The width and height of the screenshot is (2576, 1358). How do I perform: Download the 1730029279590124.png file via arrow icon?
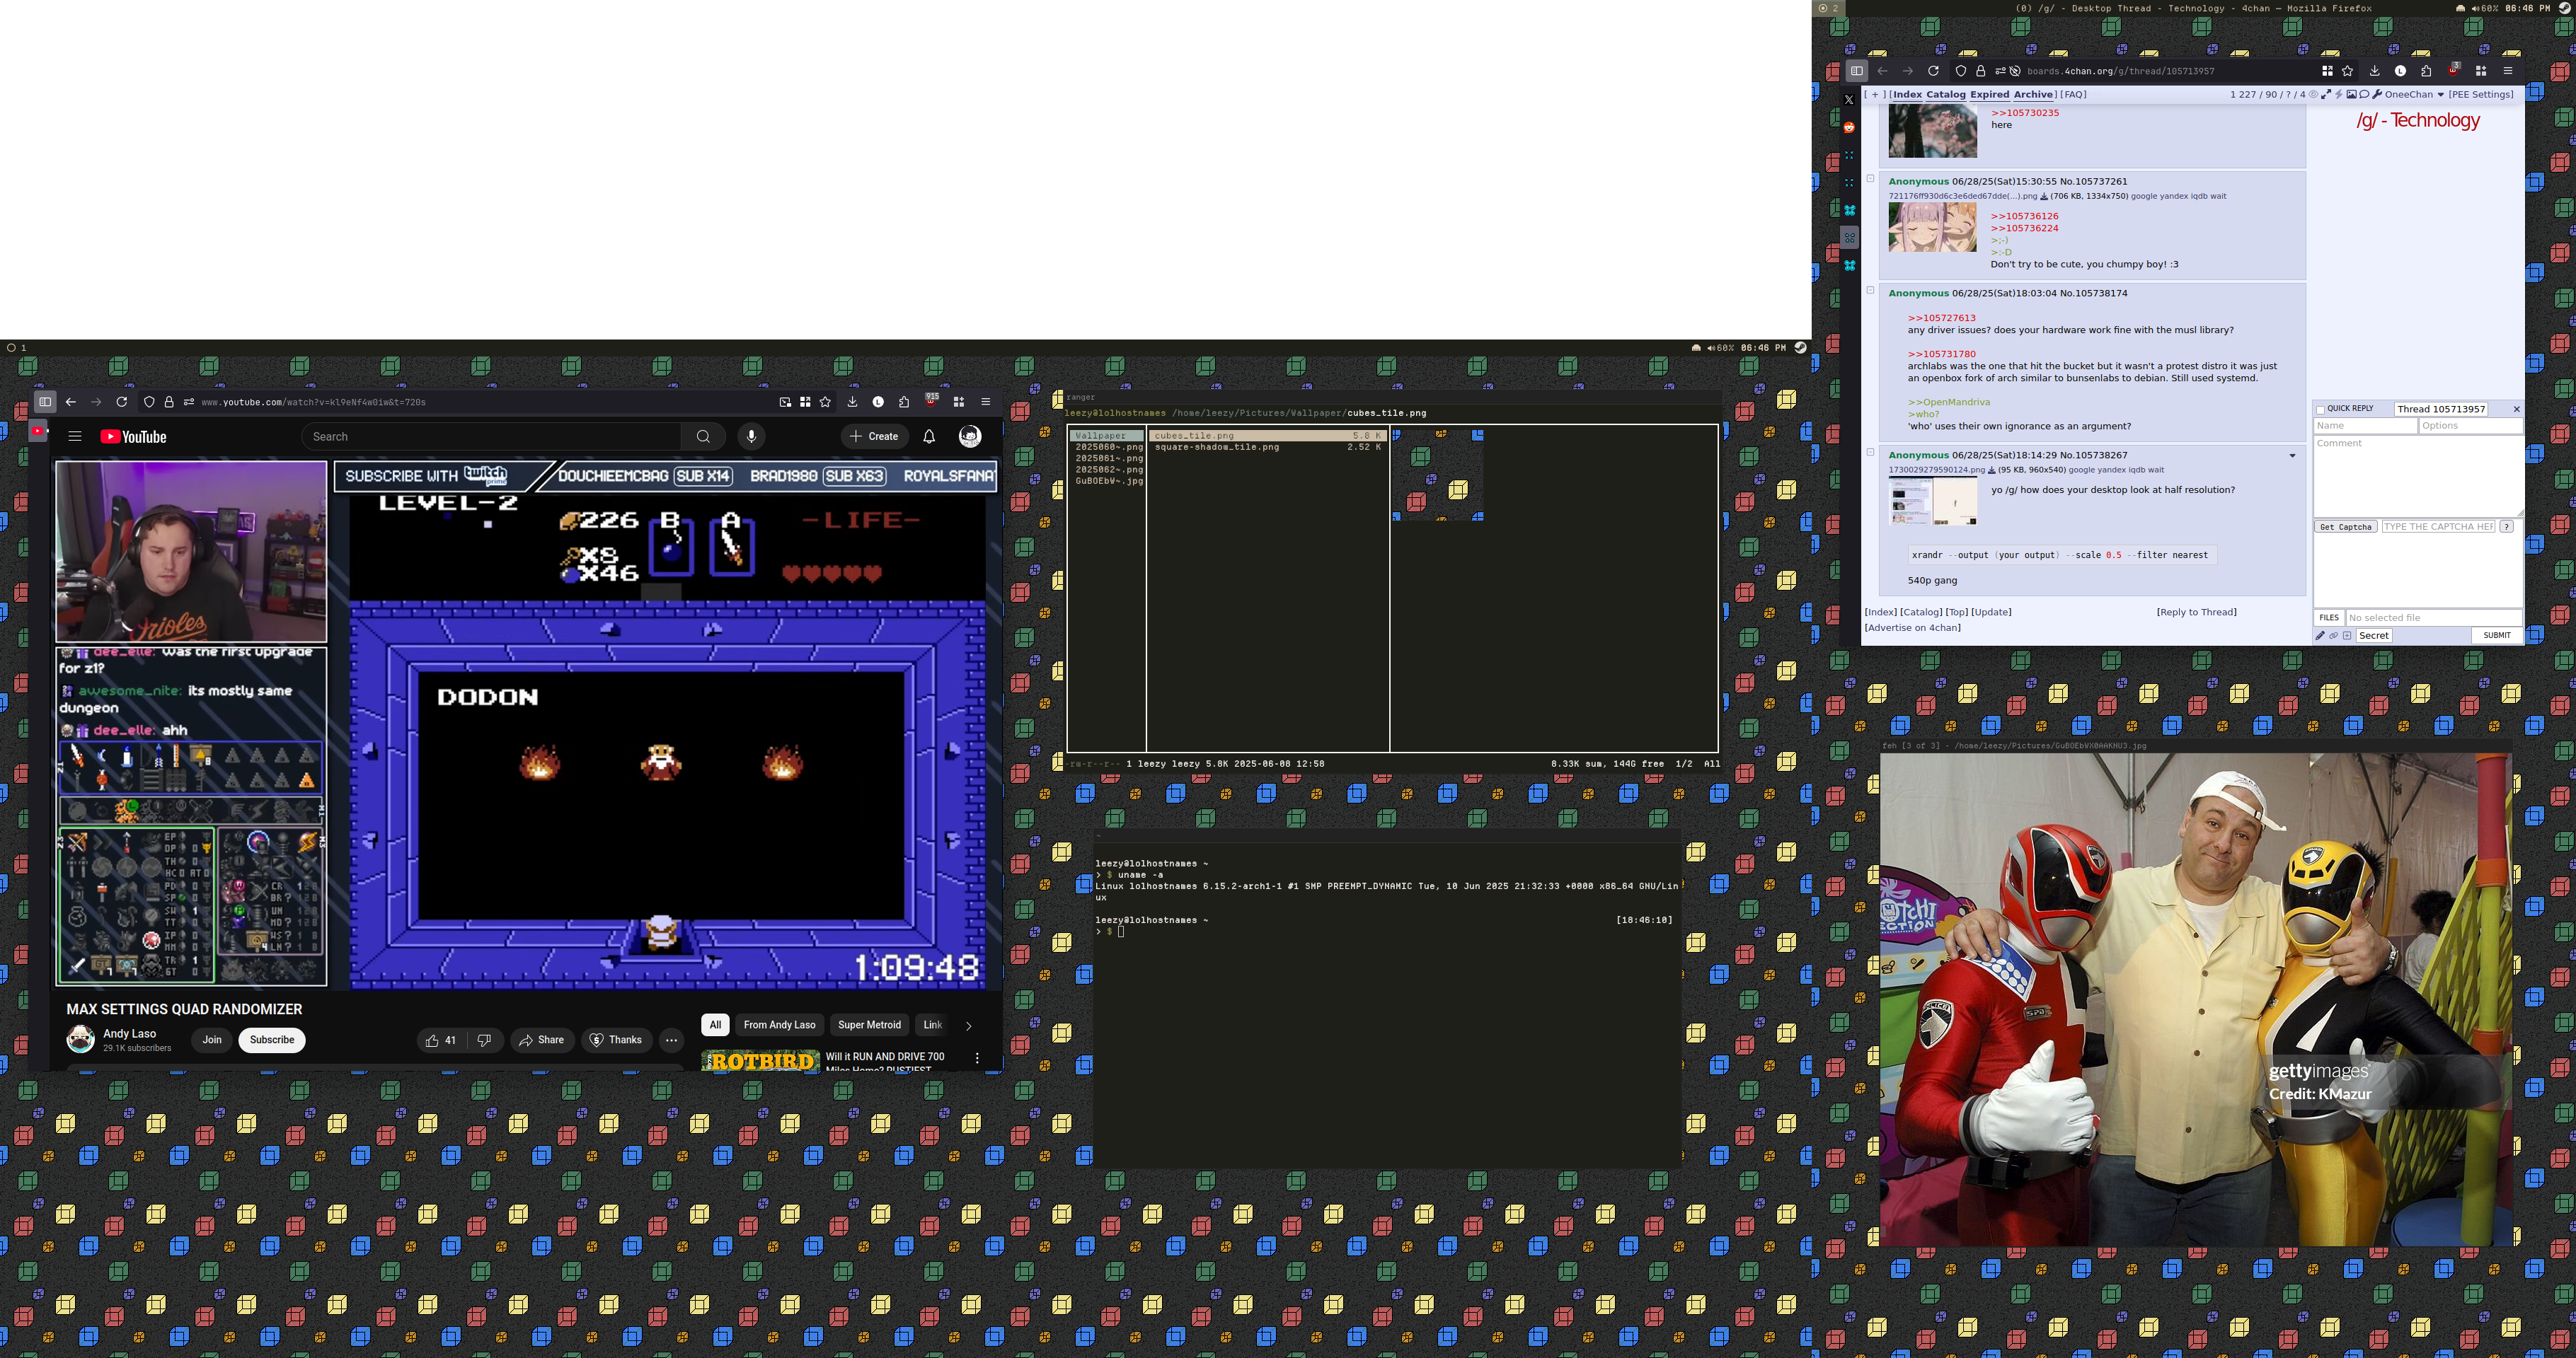click(x=1991, y=470)
